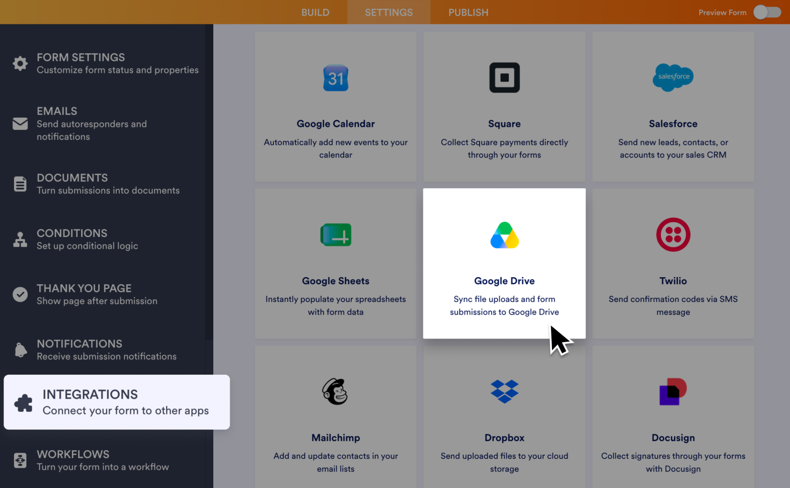
Task: Click 'Turn your form into a workflow' text
Action: tap(103, 467)
